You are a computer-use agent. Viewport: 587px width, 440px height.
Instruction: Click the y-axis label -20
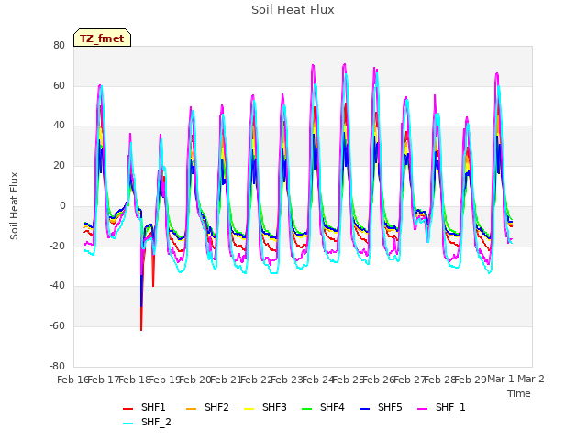[57, 246]
